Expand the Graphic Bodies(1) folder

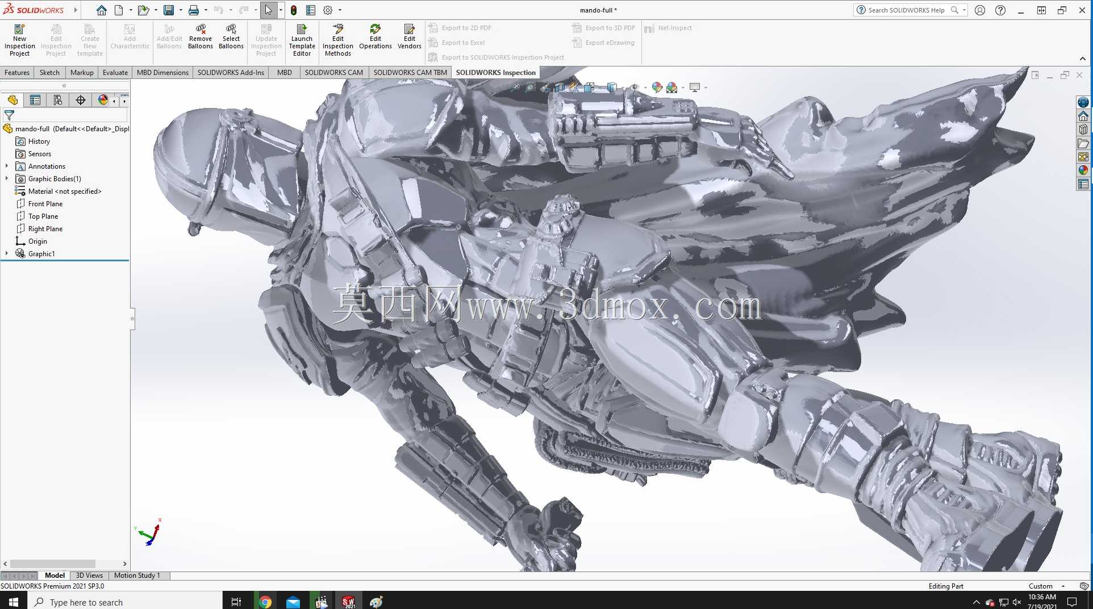click(x=7, y=179)
